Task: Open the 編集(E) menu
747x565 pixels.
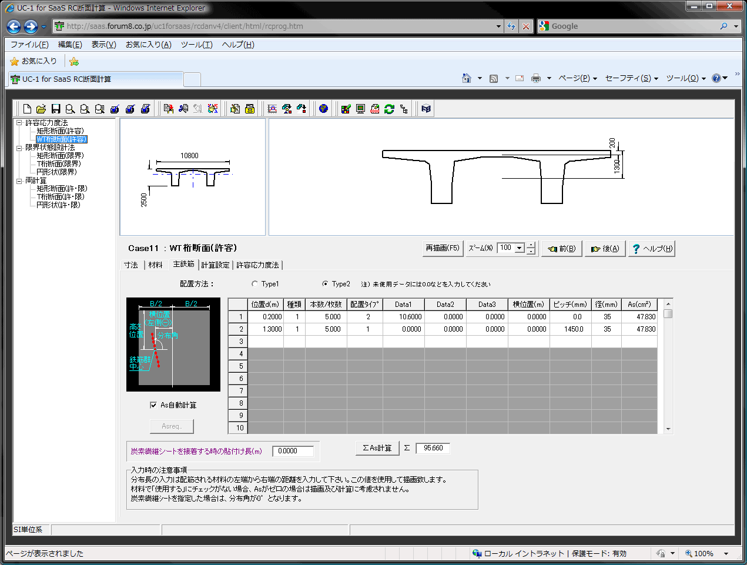Action: coord(70,45)
